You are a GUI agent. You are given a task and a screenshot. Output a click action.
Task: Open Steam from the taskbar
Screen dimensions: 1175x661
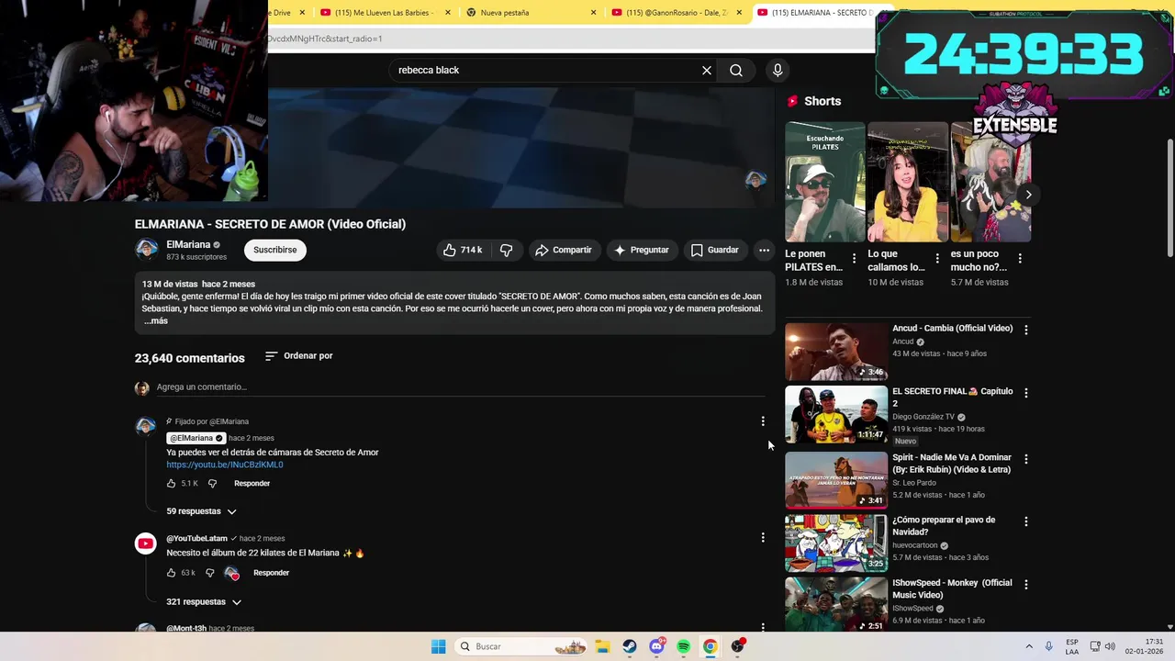click(630, 646)
